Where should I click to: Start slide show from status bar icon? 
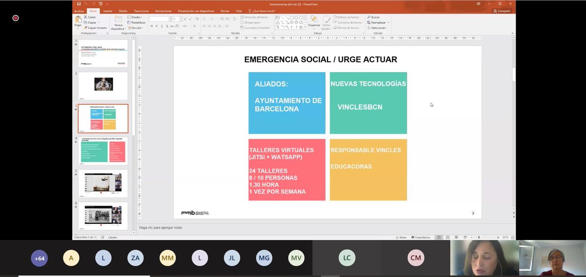(x=465, y=238)
